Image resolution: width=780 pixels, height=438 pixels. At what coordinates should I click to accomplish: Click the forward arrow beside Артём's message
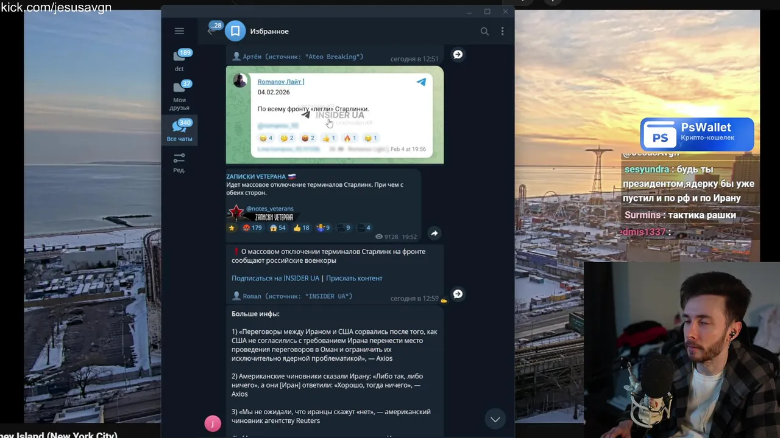(x=458, y=54)
